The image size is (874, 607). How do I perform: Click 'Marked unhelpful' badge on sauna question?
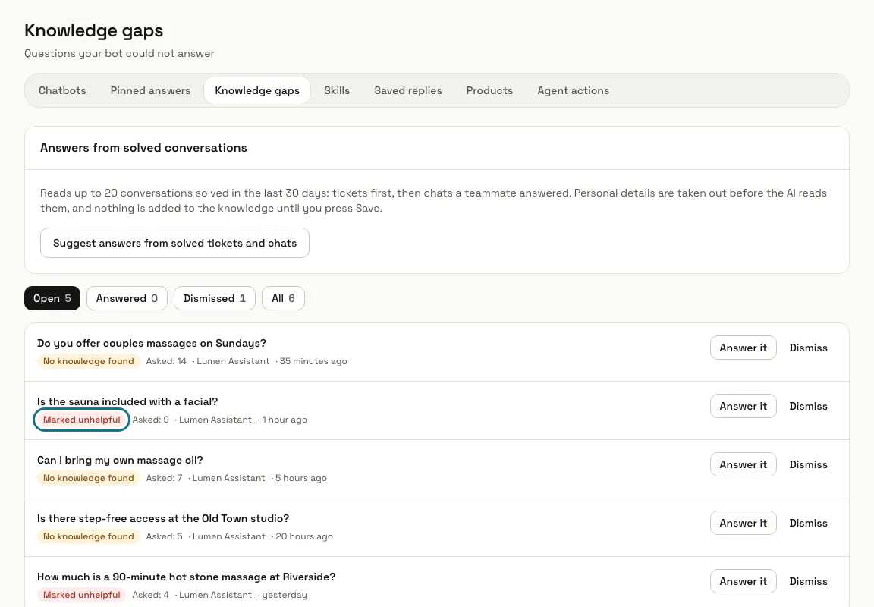point(82,420)
